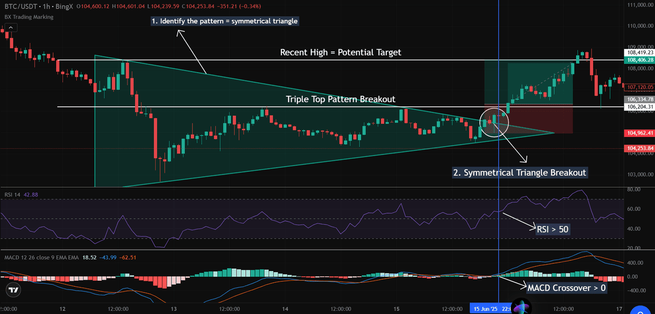The height and width of the screenshot is (314, 655).
Task: Click the 'Recent High = Potential Target' label
Action: pyautogui.click(x=340, y=52)
